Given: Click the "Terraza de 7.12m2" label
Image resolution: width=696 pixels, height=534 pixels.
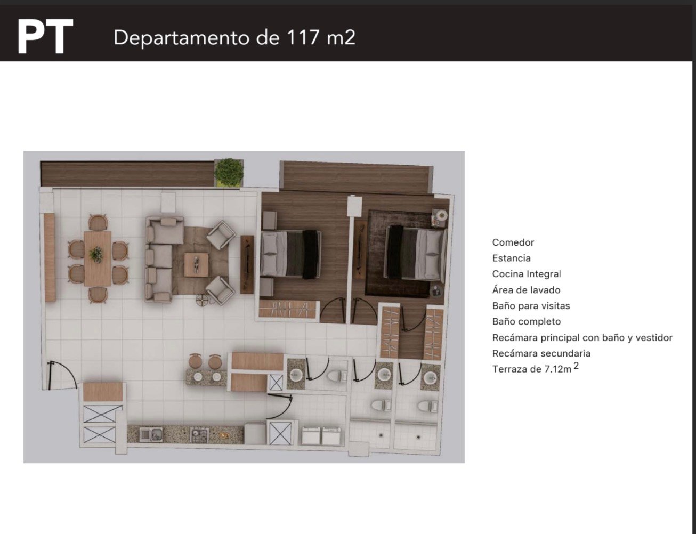Looking at the screenshot, I should tap(535, 369).
